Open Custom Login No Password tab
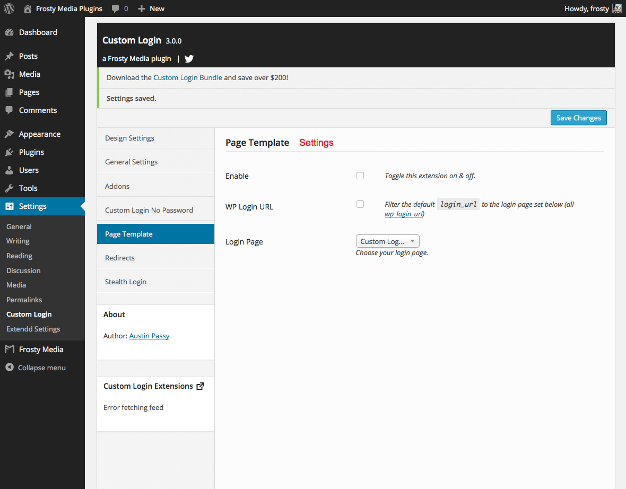The image size is (626, 489). point(155,211)
